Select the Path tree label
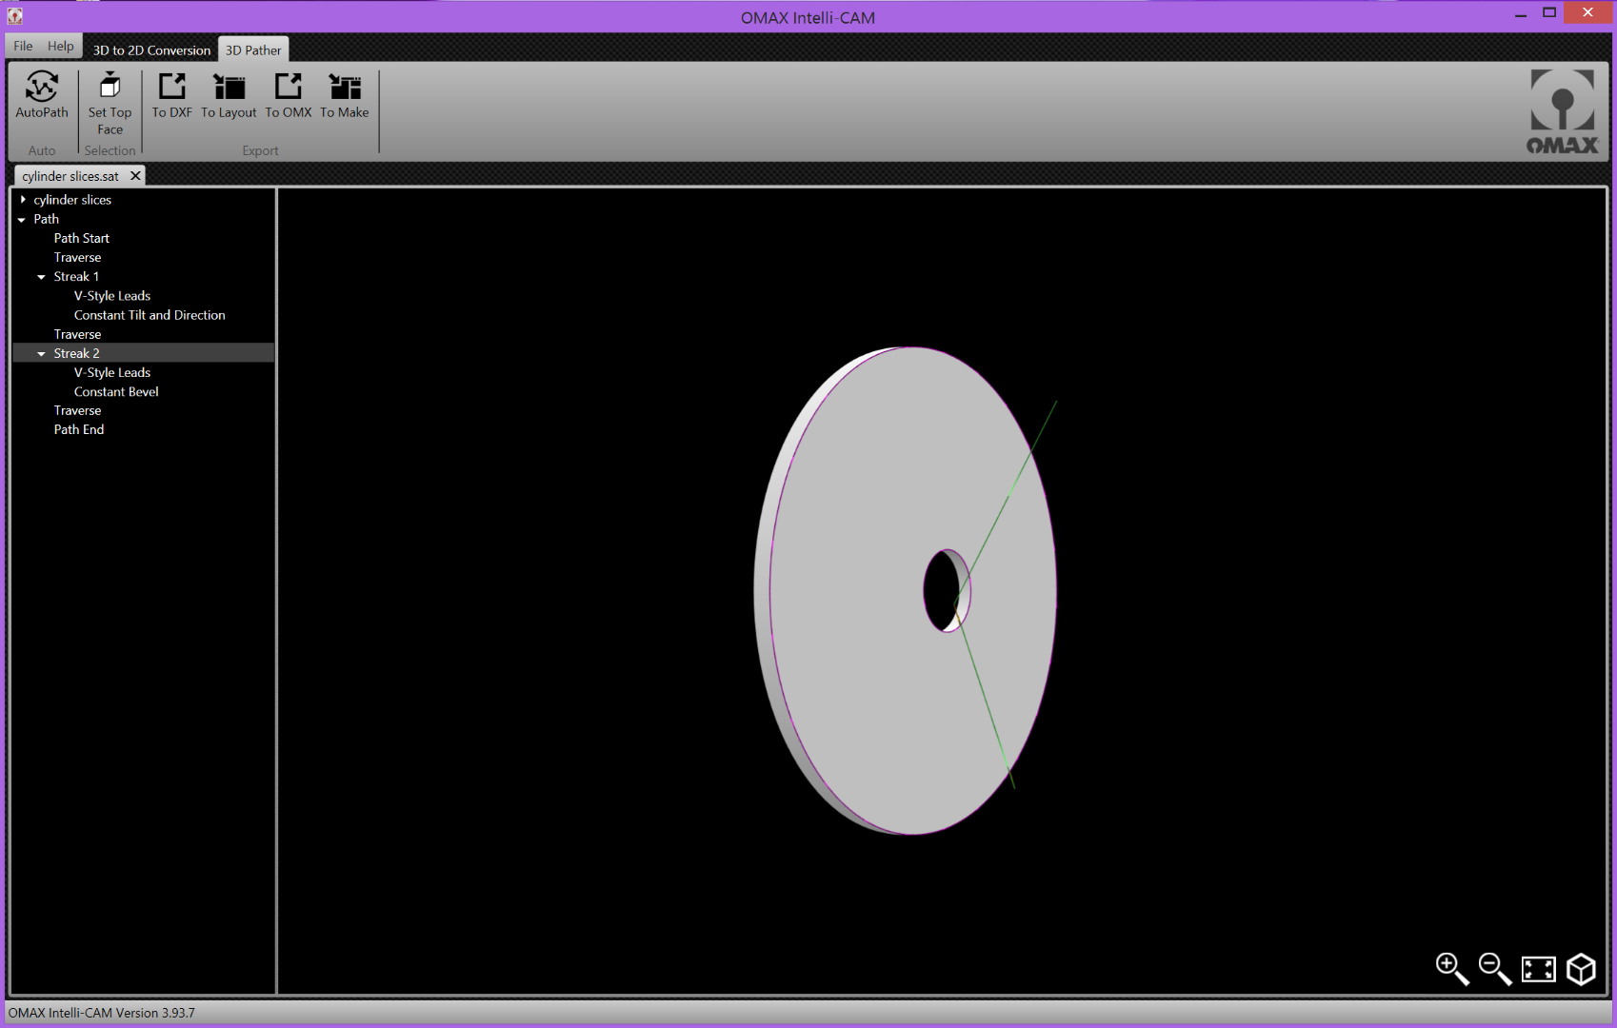1617x1028 pixels. [x=47, y=219]
